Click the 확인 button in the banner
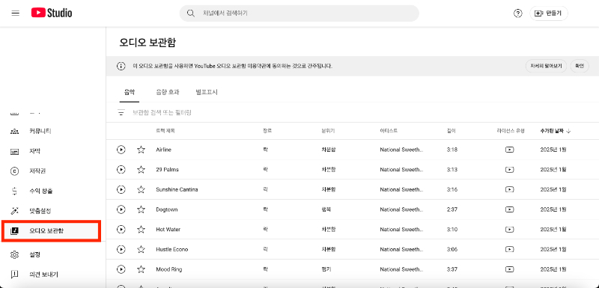The width and height of the screenshot is (599, 288). [579, 66]
